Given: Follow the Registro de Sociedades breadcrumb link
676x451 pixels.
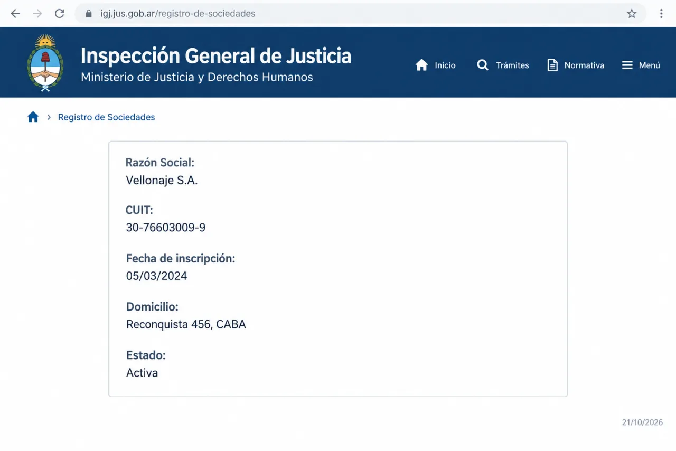Looking at the screenshot, I should 107,117.
